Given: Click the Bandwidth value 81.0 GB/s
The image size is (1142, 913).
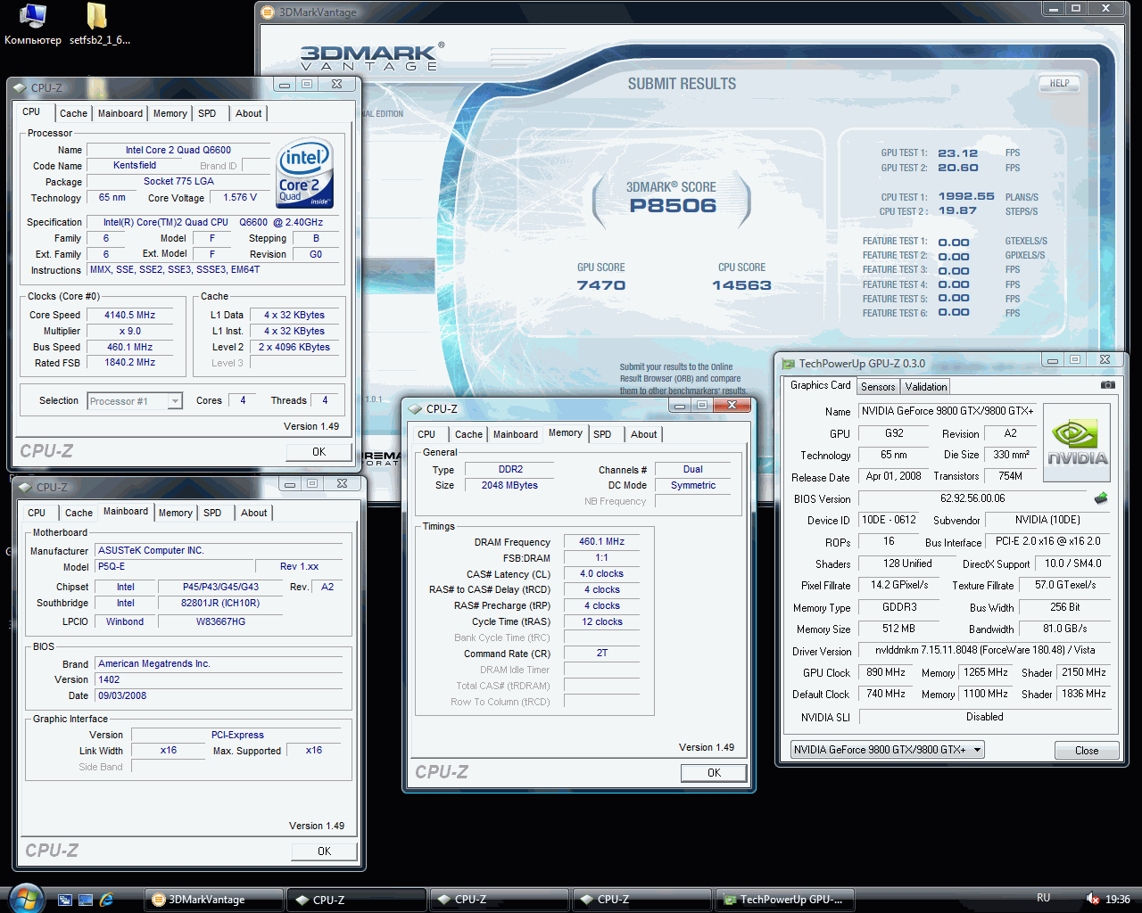Looking at the screenshot, I should click(x=1065, y=629).
